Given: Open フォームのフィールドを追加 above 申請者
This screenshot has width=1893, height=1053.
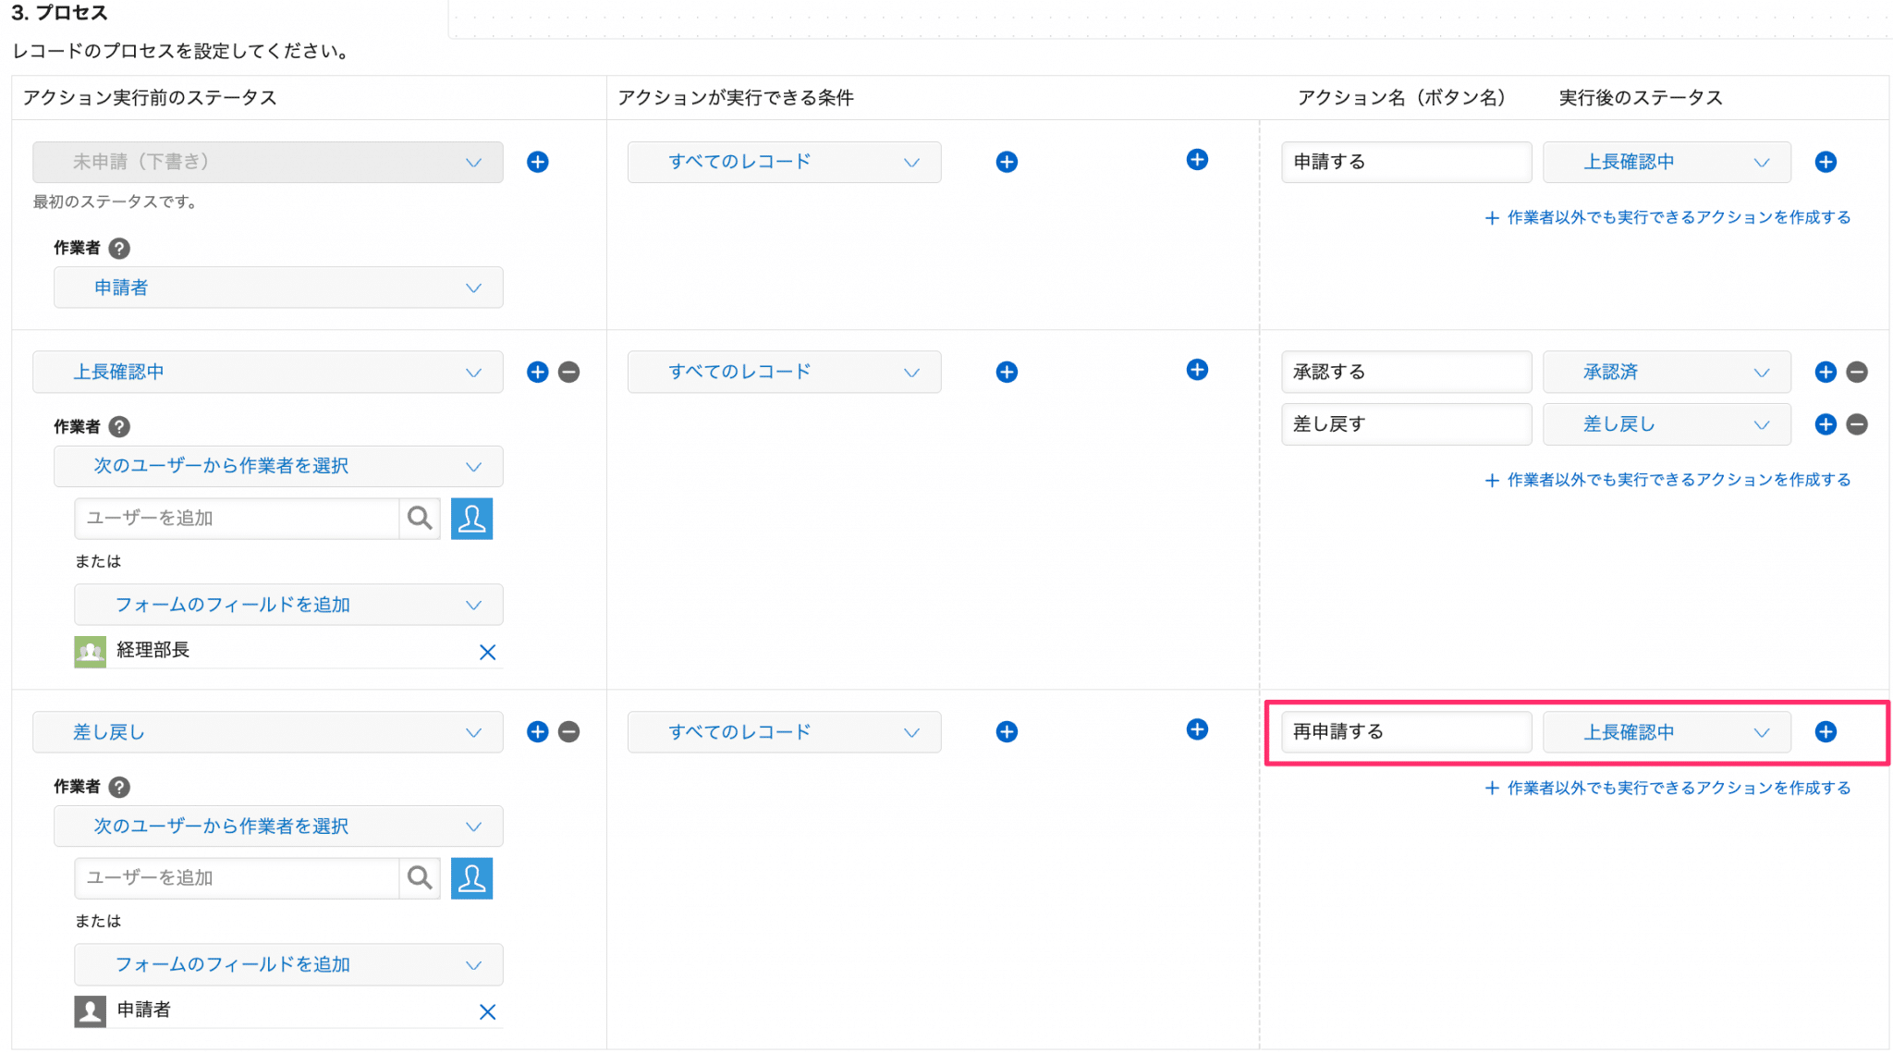Looking at the screenshot, I should [x=288, y=964].
